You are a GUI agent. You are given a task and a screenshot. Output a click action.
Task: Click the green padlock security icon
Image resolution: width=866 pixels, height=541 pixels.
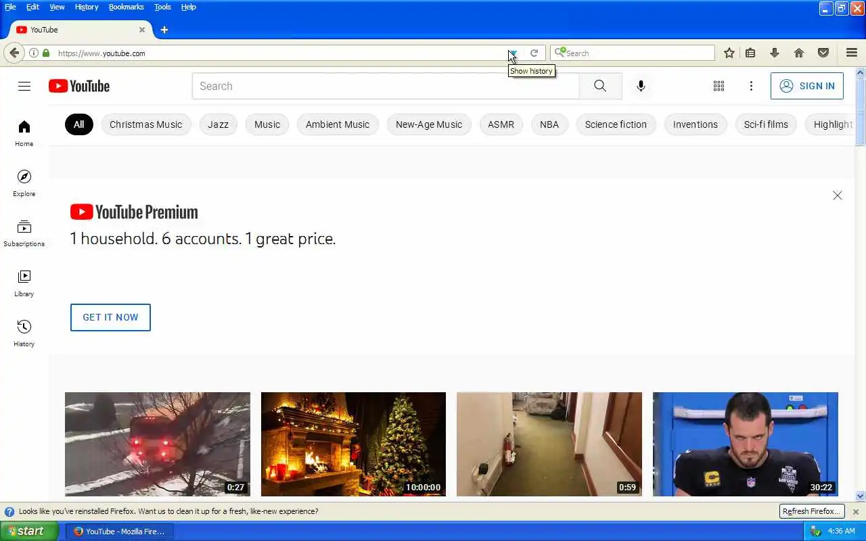[46, 53]
